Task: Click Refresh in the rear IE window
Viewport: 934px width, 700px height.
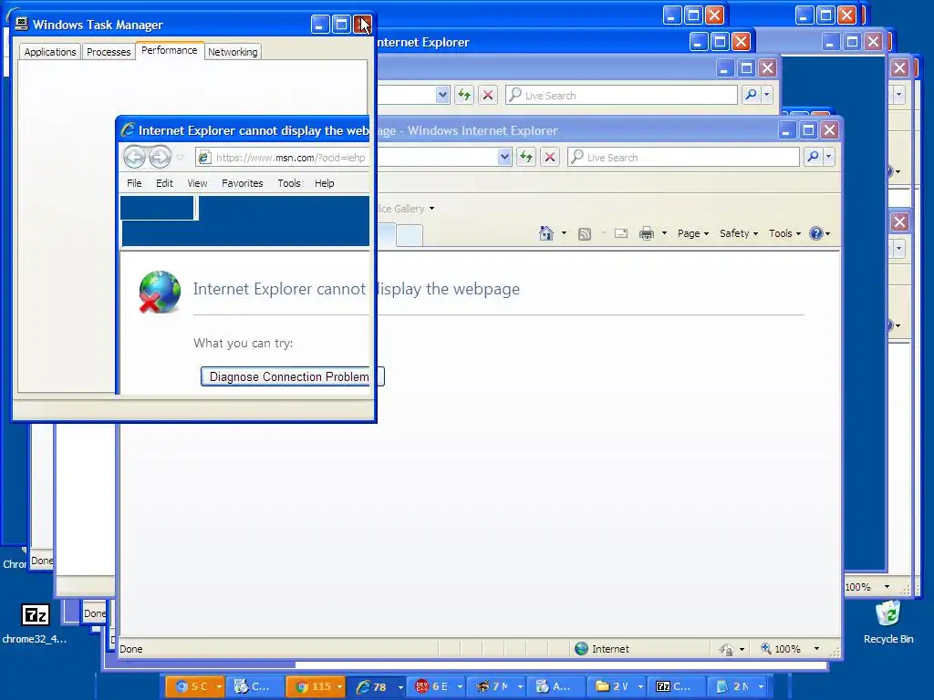Action: [x=464, y=95]
